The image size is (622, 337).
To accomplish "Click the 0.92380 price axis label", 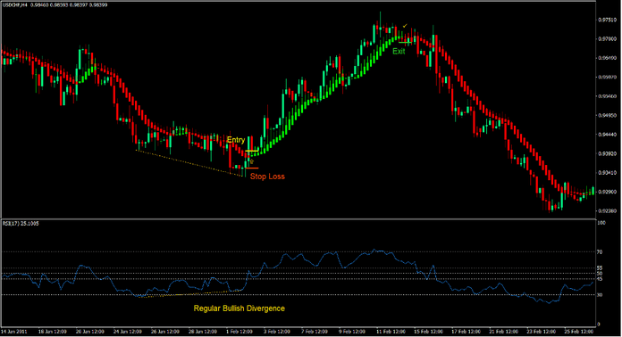I will click(x=608, y=210).
